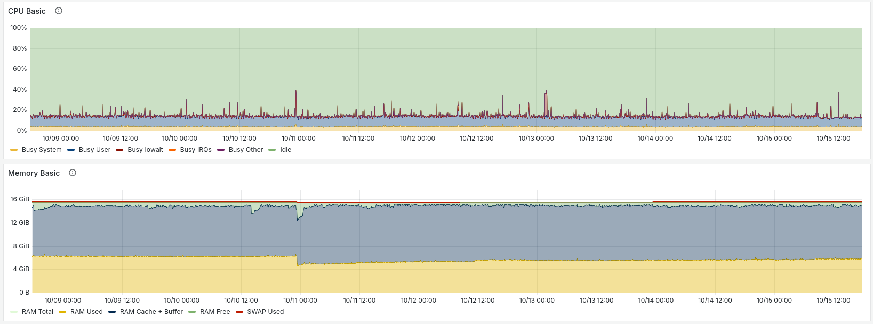Viewport: 873px width, 324px height.
Task: Click the Busy Other purple color swatch
Action: pos(221,150)
